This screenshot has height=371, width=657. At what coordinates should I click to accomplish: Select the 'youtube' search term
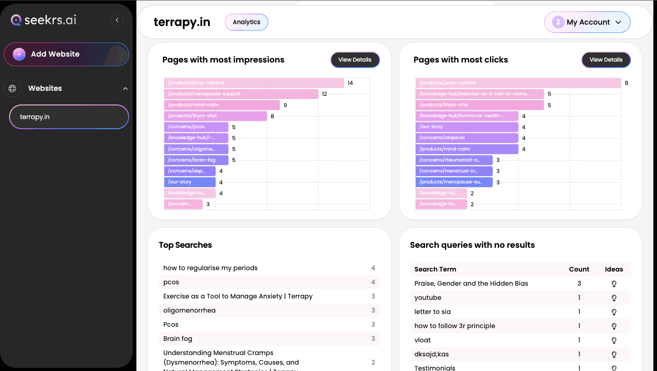point(428,298)
